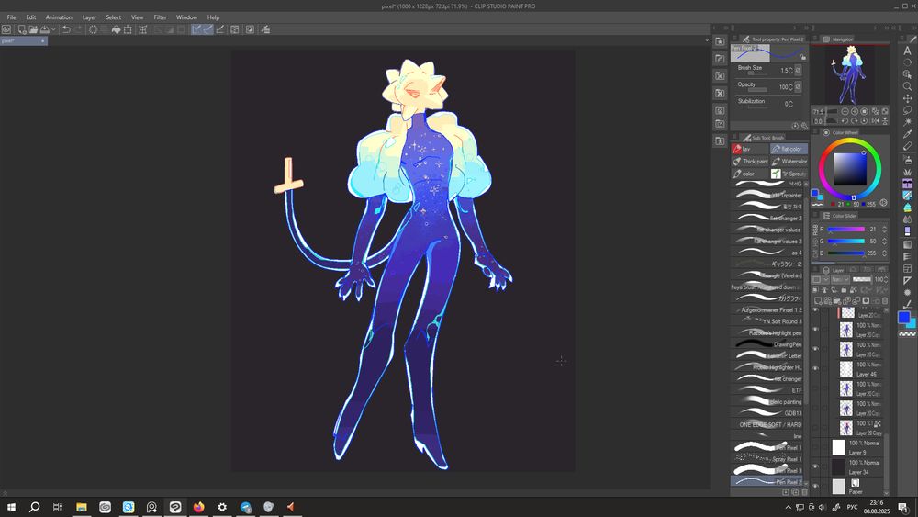Select the sub drawing color cyan swatch

tap(911, 323)
